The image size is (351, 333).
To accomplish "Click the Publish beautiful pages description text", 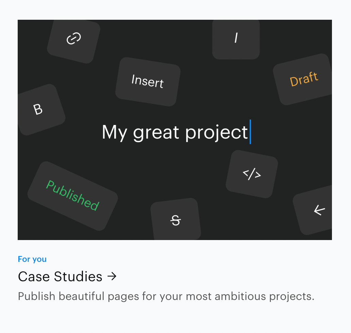I will (166, 296).
